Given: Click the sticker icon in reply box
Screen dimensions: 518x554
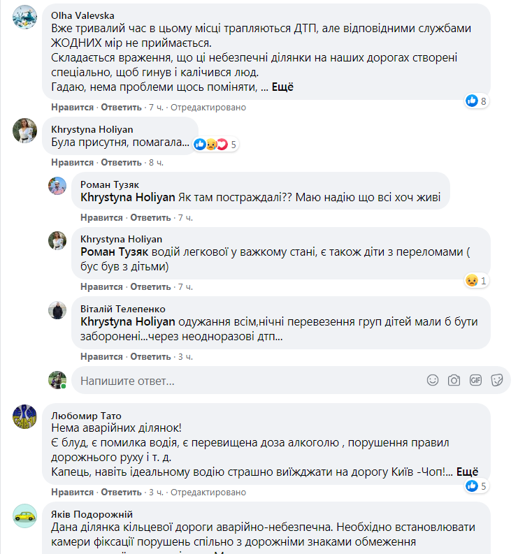Looking at the screenshot, I should tap(498, 380).
